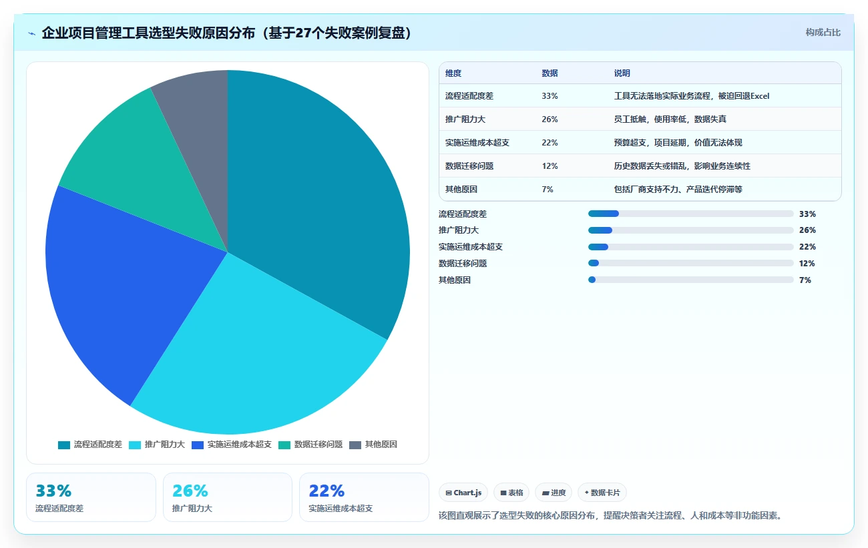Click the 流程适配度差 33% progress bar
Viewport: 868px width, 548px height.
click(690, 214)
